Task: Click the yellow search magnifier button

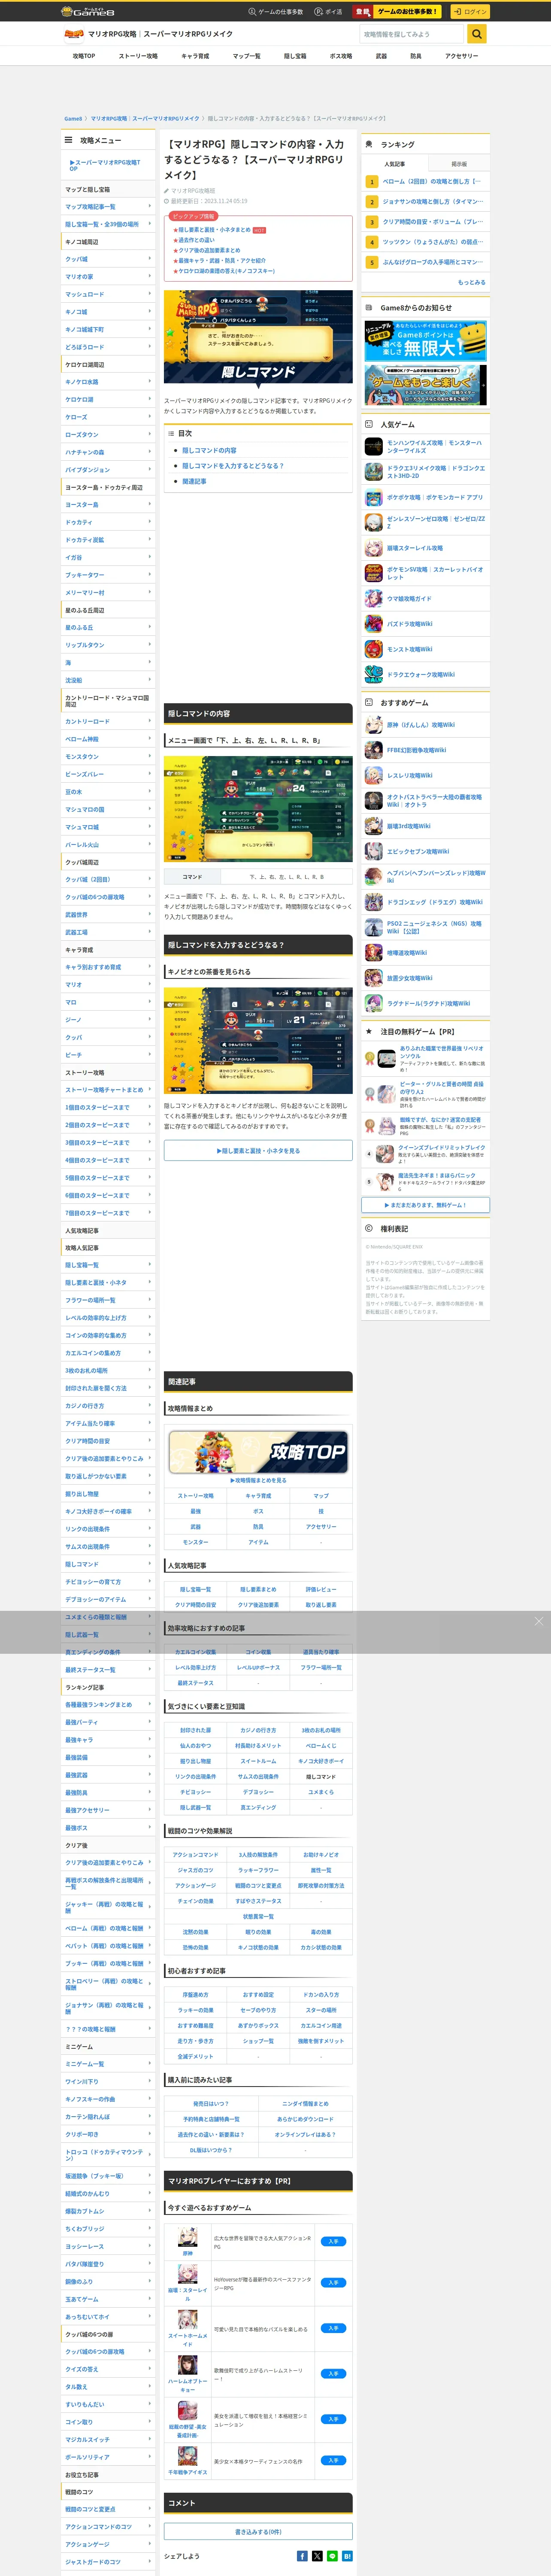Action: pos(477,34)
